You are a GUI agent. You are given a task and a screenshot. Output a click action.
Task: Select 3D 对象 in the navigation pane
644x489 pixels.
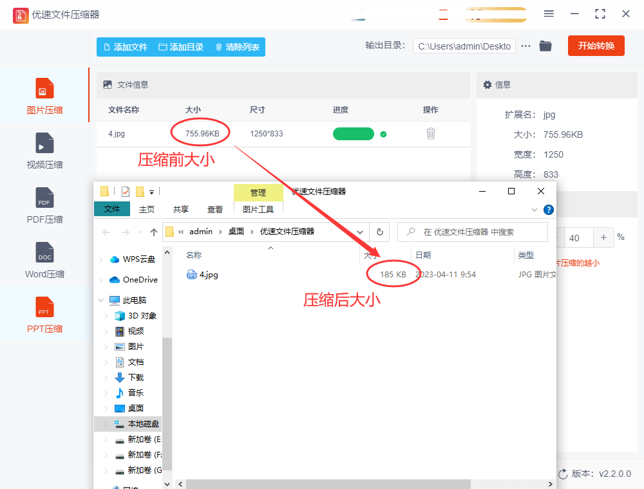click(x=136, y=315)
